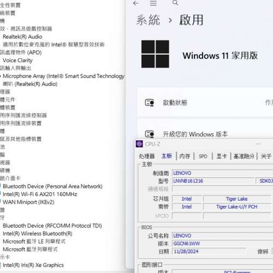The height and width of the screenshot is (273, 273).
Task: Select Voice Clarity in Device Manager
Action: pyautogui.click(x=17, y=60)
